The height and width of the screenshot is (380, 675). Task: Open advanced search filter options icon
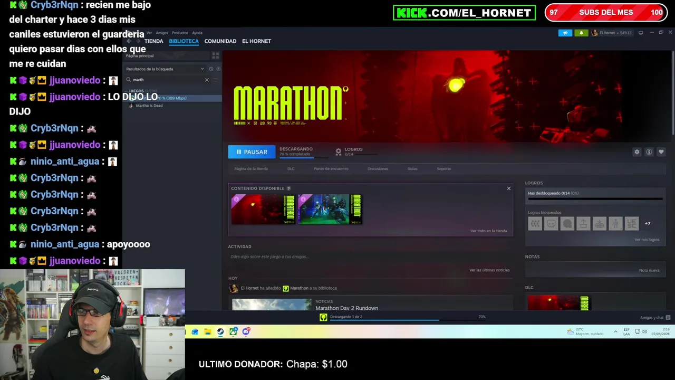pos(216,80)
